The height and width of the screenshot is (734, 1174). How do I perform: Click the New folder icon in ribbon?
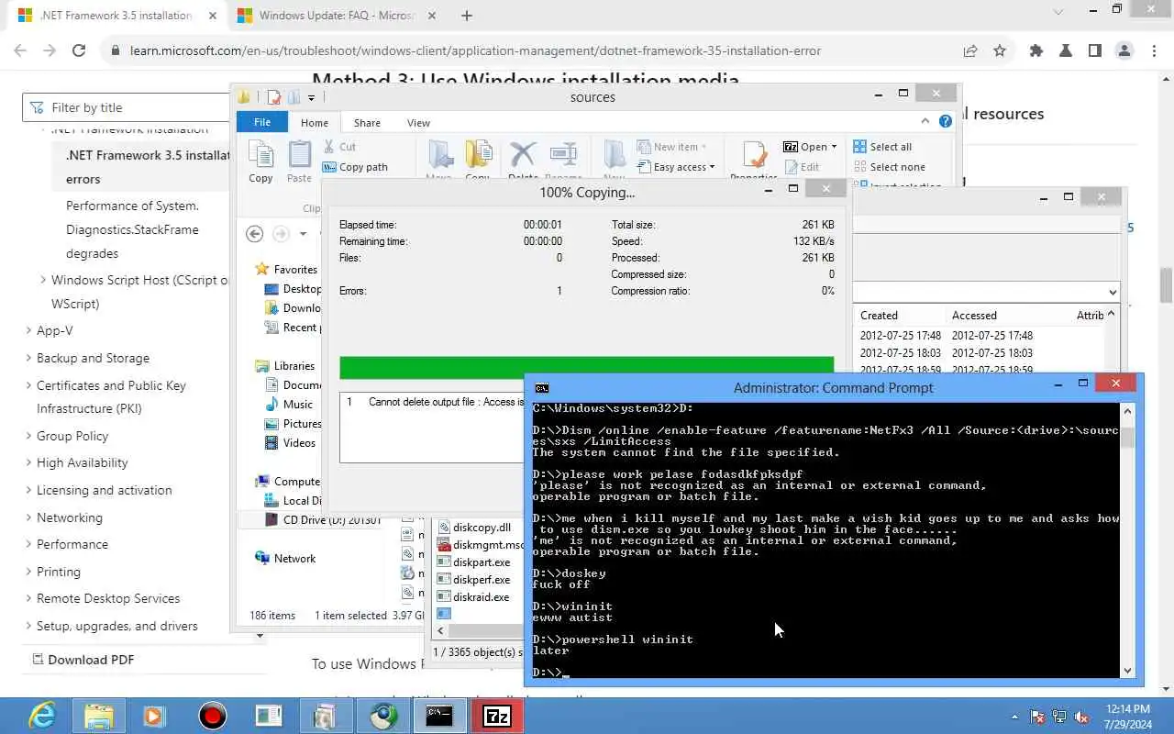coord(615,156)
